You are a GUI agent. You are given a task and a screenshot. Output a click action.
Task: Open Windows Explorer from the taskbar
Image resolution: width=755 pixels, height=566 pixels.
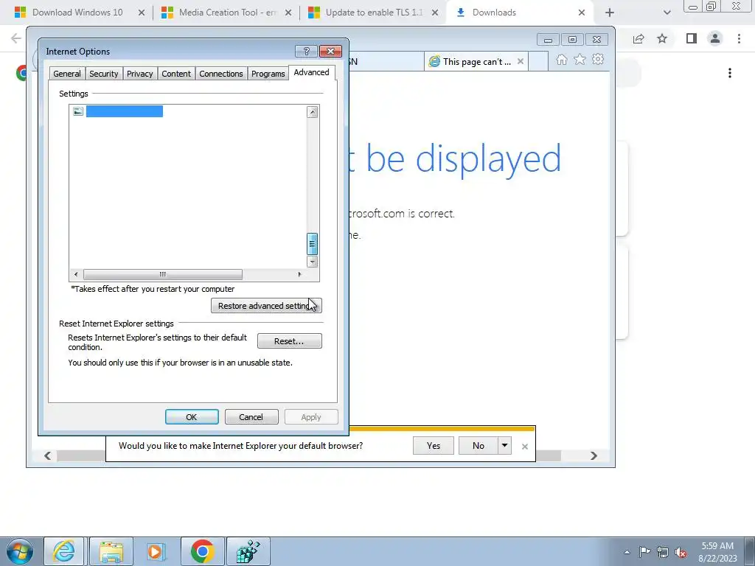[111, 551]
